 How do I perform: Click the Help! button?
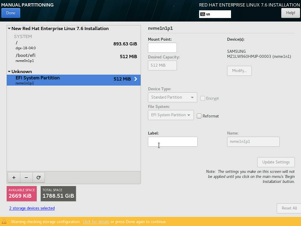click(290, 13)
